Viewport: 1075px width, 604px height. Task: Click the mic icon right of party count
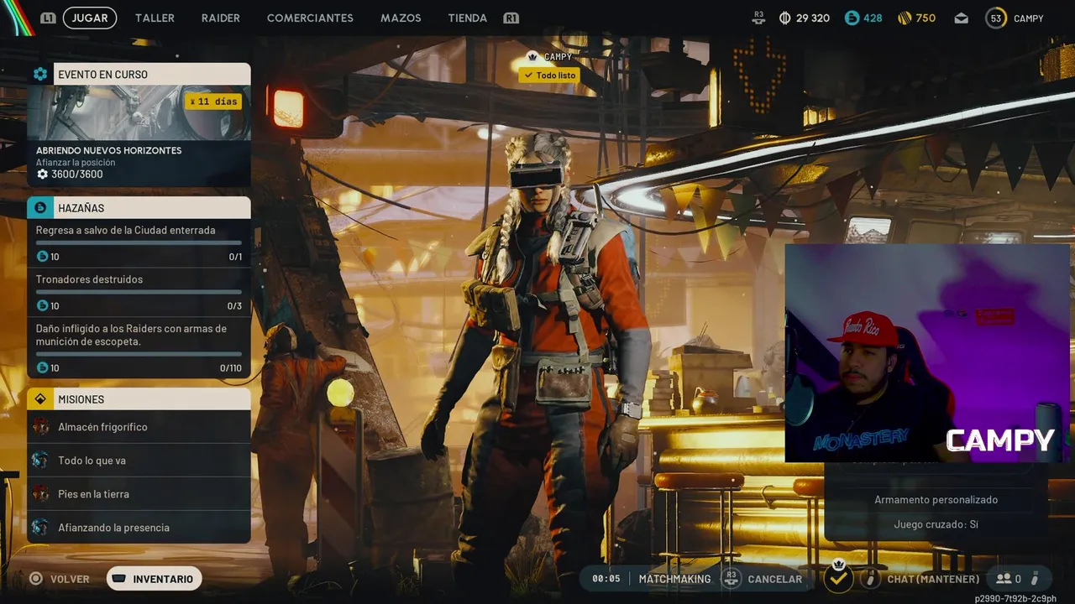coord(1035,578)
